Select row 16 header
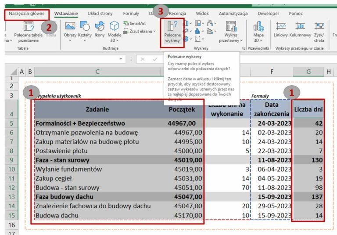This screenshot has height=235, width=337. pyautogui.click(x=11, y=225)
